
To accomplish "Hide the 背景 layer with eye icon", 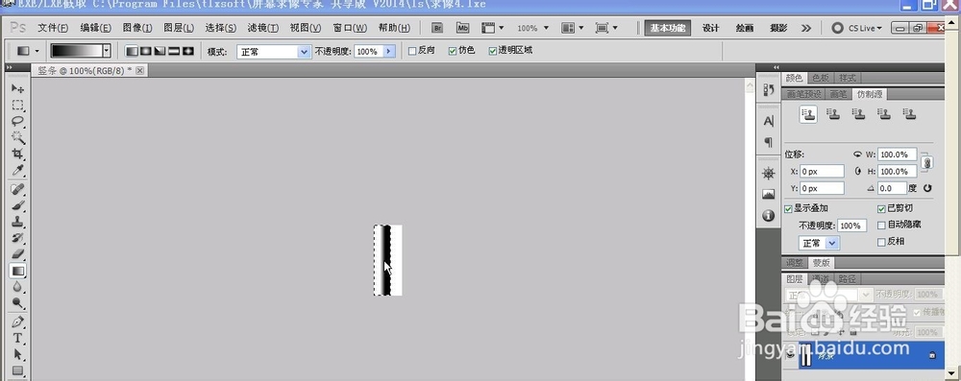I will [x=791, y=355].
